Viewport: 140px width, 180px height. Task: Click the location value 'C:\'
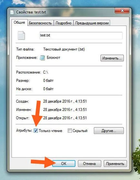pyautogui.click(x=45, y=72)
